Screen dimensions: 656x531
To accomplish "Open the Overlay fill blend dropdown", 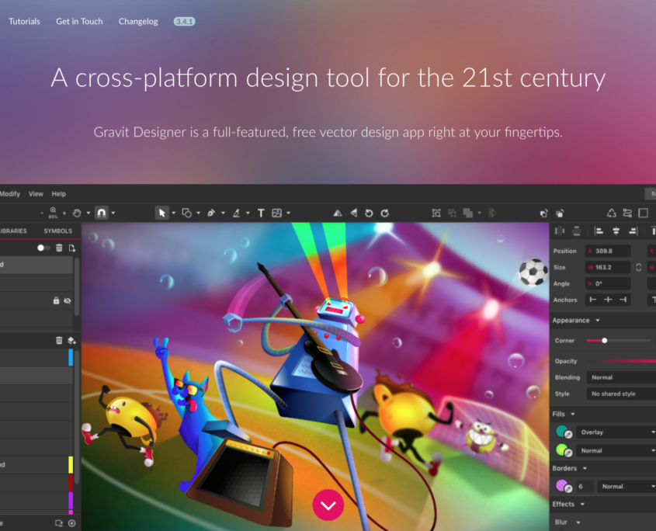I will coord(616,432).
